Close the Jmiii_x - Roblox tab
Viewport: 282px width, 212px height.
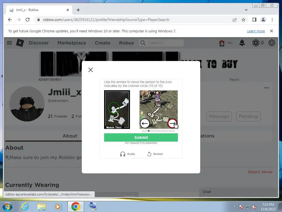[68, 10]
